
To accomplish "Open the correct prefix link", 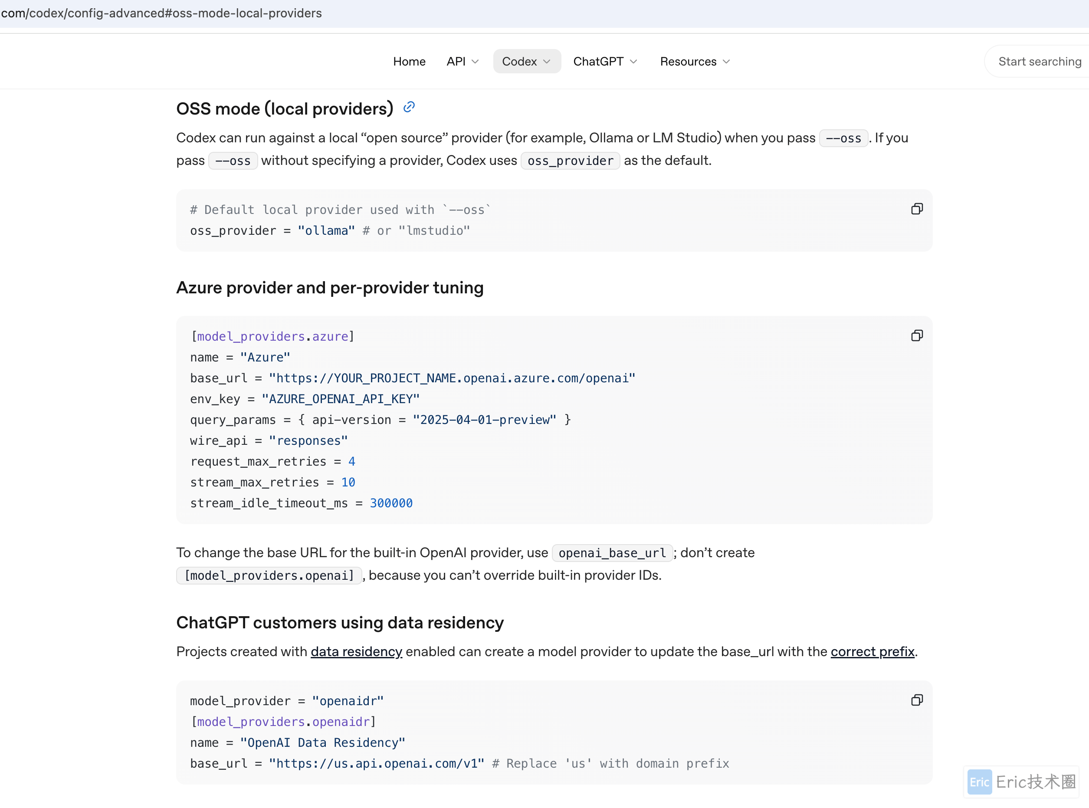I will coord(873,652).
